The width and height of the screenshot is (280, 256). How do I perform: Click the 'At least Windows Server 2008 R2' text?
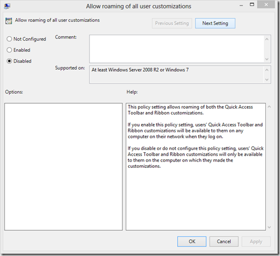140,70
